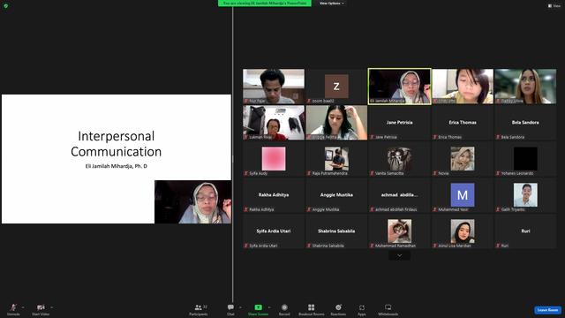Click muted mic icon beside zoom baa02 label

click(x=309, y=101)
